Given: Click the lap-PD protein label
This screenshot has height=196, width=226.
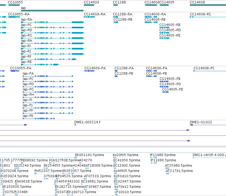Looking at the screenshot, I should pos(28,84).
